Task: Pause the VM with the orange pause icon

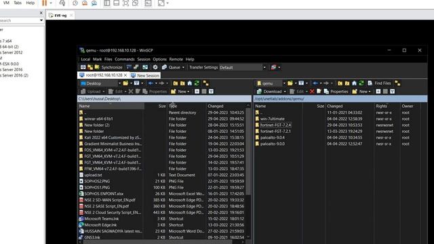Action: pos(44,3)
